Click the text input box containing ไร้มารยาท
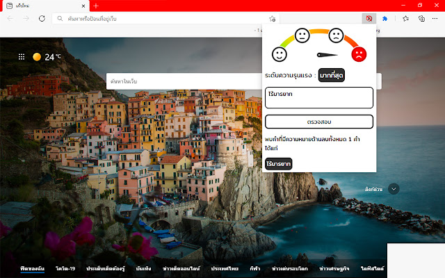The height and width of the screenshot is (278, 445). pyautogui.click(x=319, y=97)
